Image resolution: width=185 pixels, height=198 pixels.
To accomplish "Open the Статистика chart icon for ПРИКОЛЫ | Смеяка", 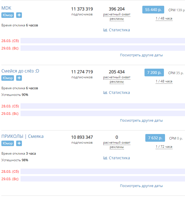I will (x=105, y=158).
